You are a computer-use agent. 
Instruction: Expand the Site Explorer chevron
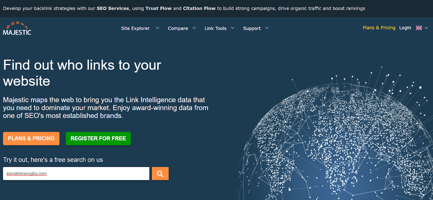click(x=158, y=28)
